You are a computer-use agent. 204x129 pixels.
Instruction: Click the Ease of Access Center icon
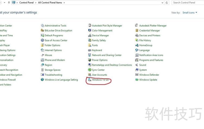point(42,40)
